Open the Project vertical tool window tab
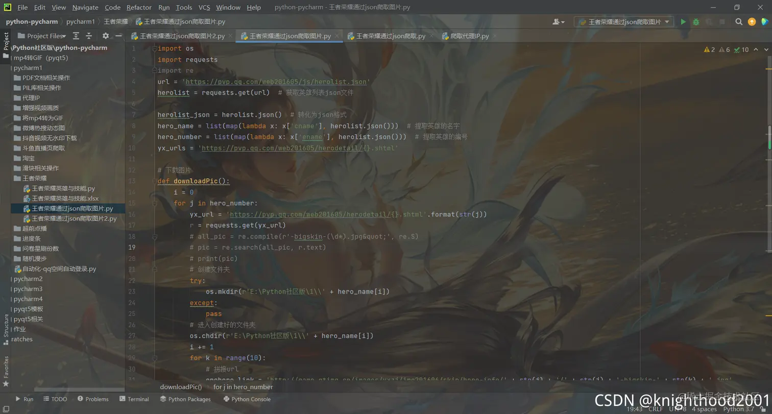This screenshot has height=414, width=772. pyautogui.click(x=6, y=46)
